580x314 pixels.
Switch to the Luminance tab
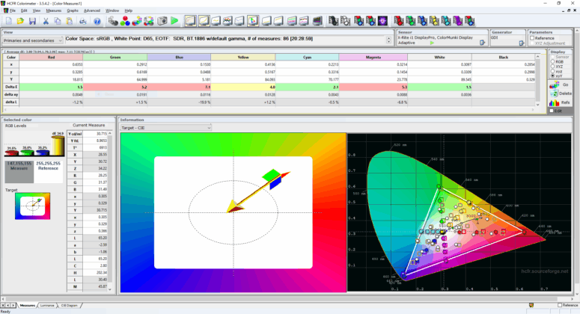[x=47, y=306]
